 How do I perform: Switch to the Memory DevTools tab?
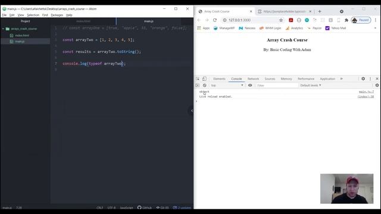286,79
